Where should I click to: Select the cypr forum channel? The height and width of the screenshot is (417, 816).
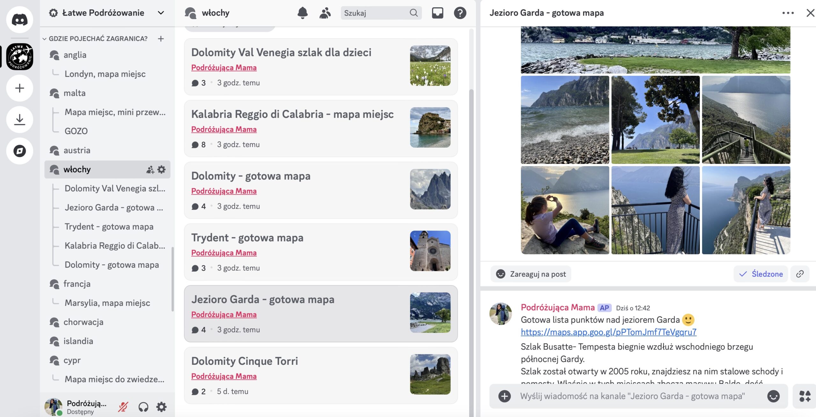pos(107,360)
